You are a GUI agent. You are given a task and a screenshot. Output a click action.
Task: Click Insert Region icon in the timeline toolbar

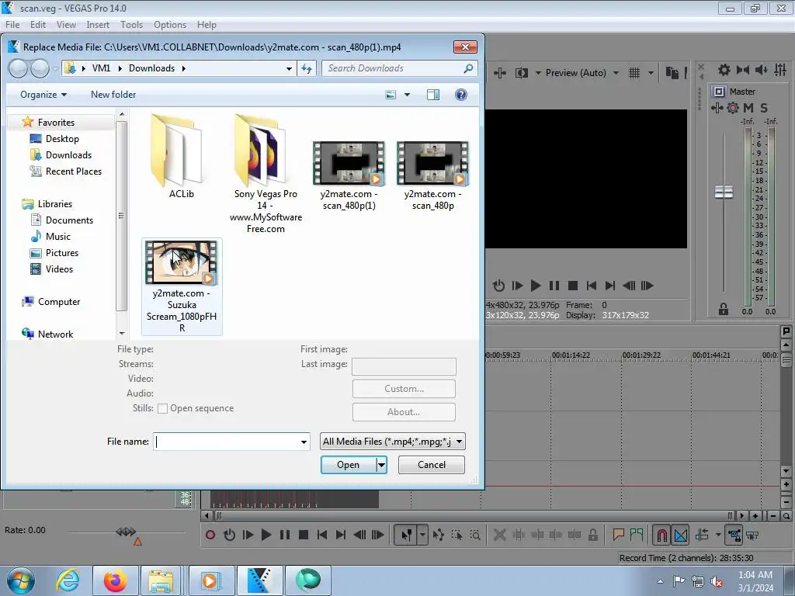(x=637, y=535)
